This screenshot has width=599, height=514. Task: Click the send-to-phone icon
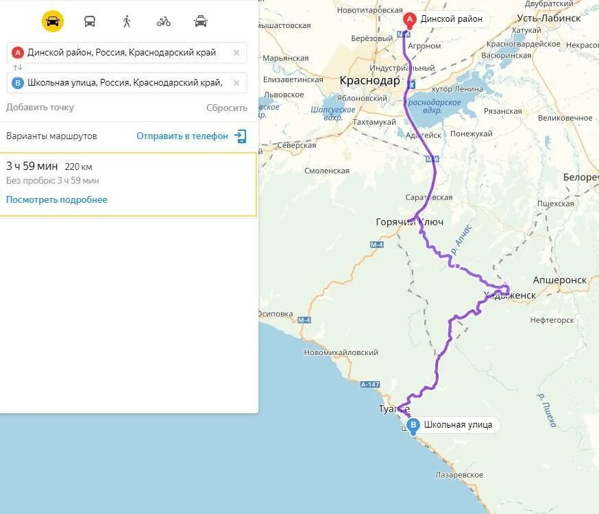point(241,136)
